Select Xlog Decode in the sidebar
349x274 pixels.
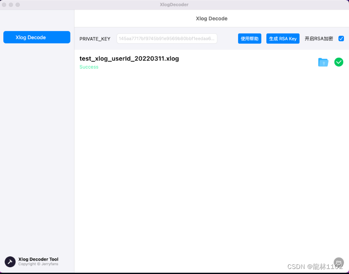coord(37,37)
